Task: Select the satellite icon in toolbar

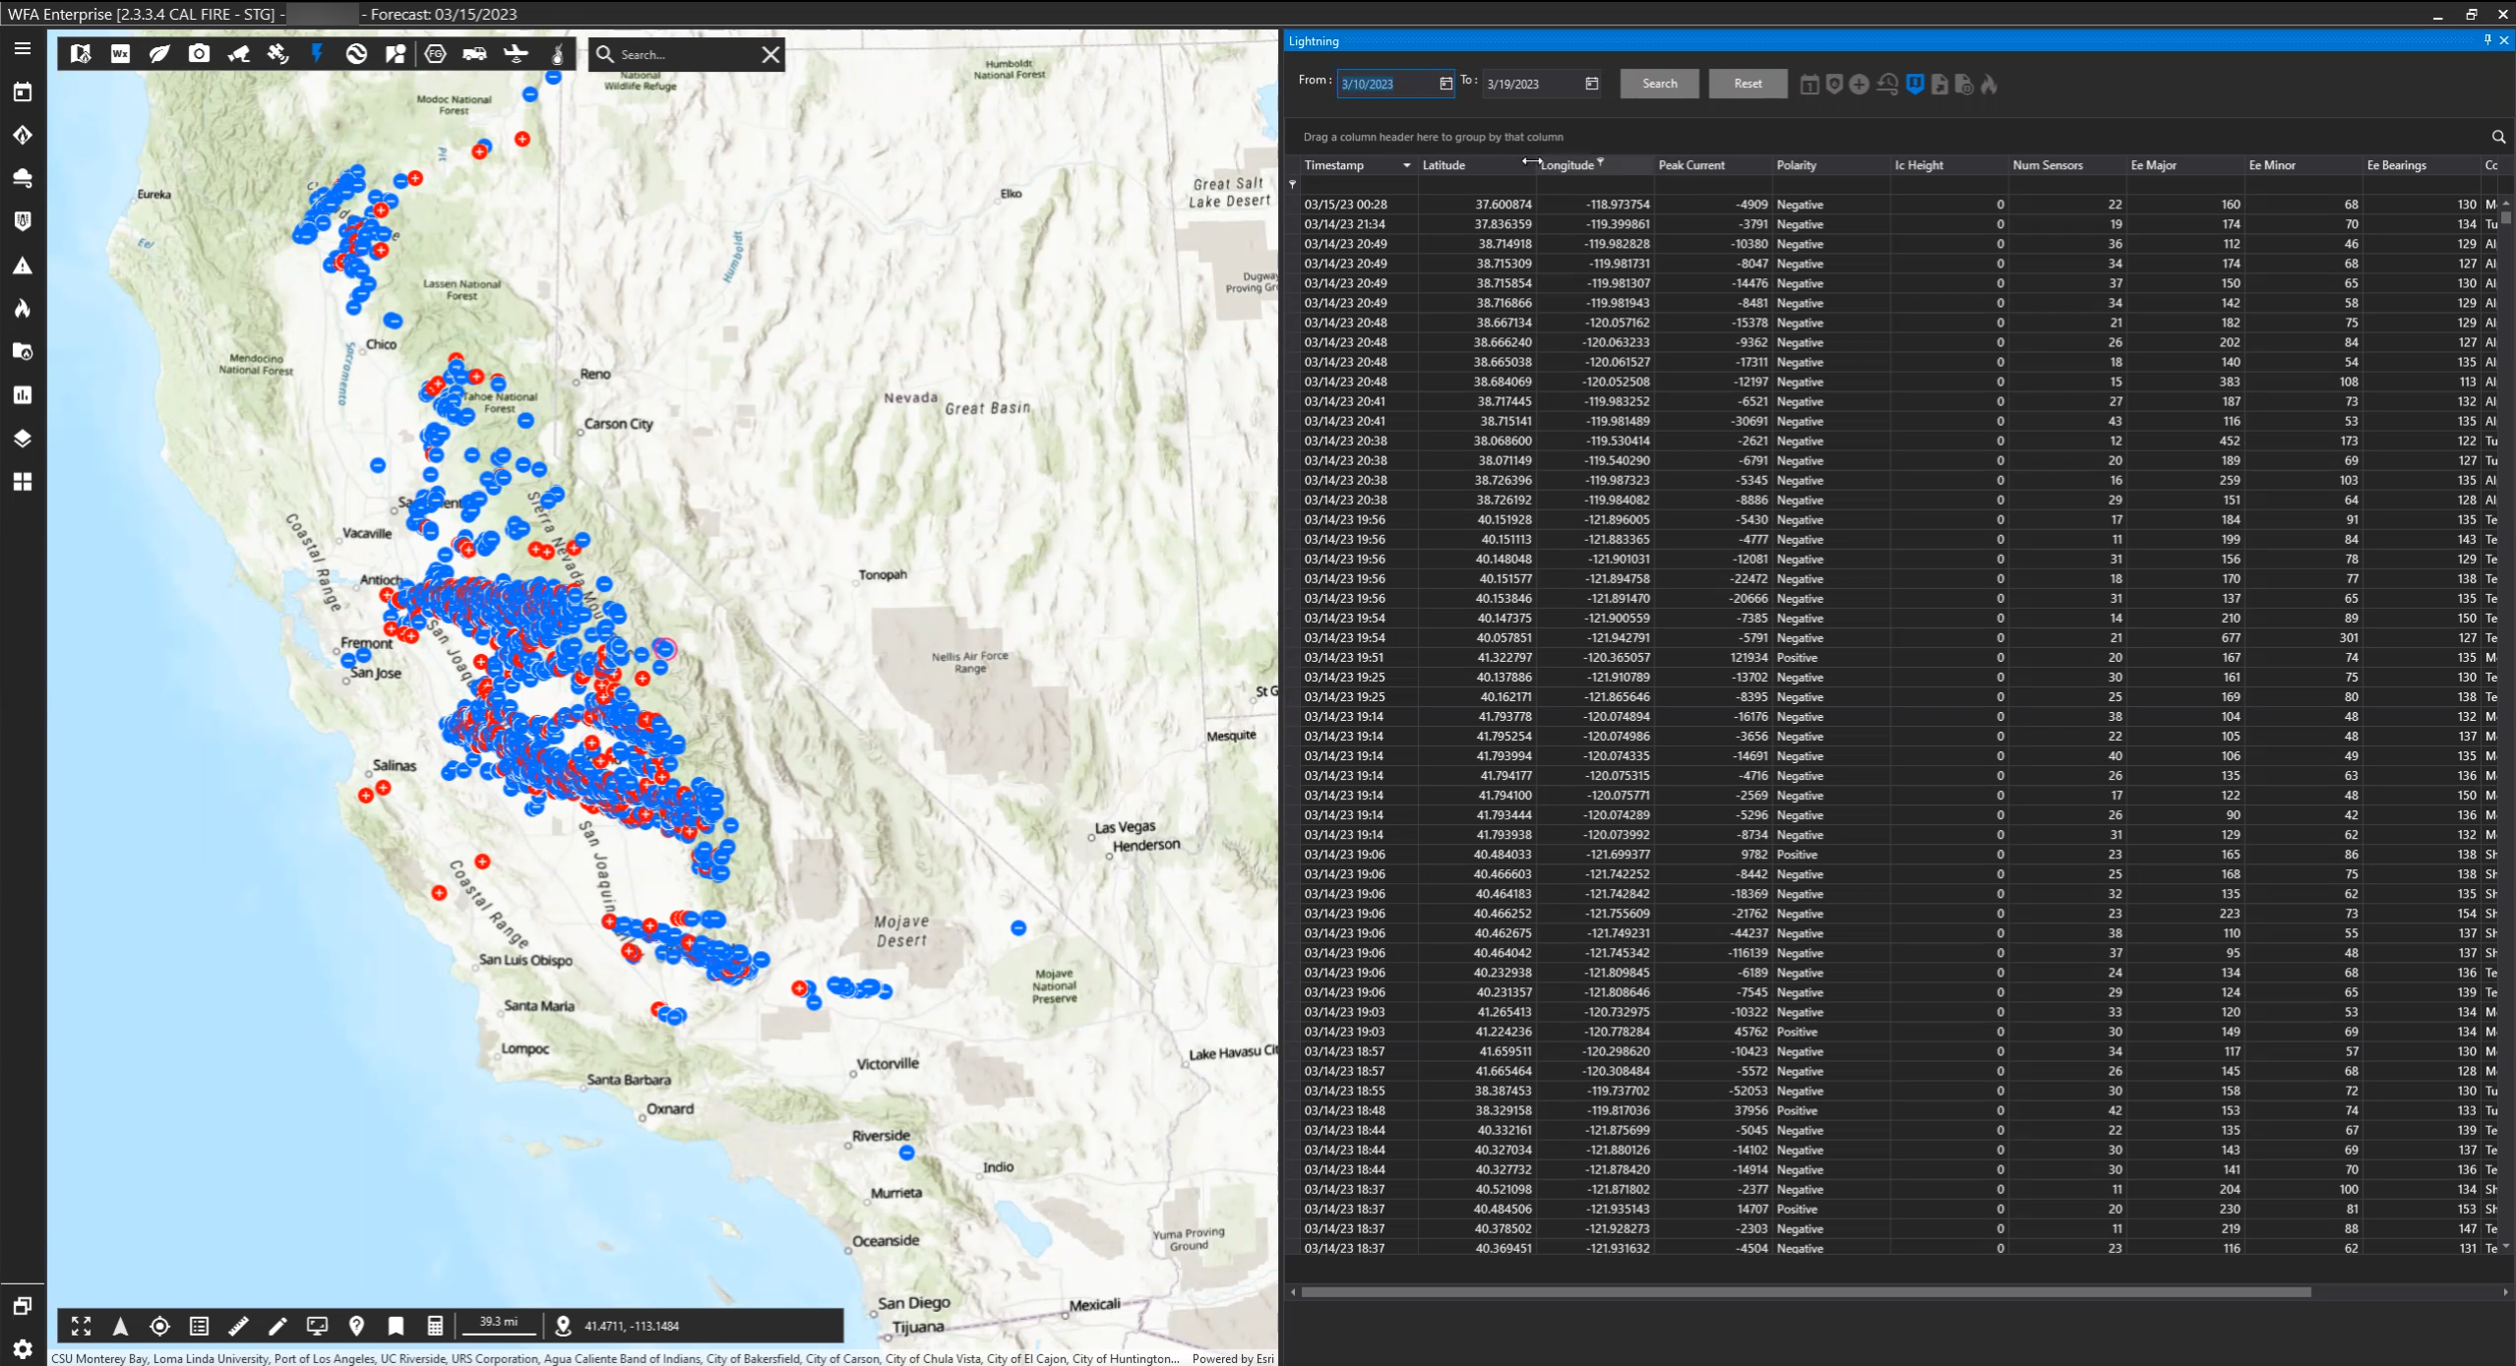Action: coord(278,54)
